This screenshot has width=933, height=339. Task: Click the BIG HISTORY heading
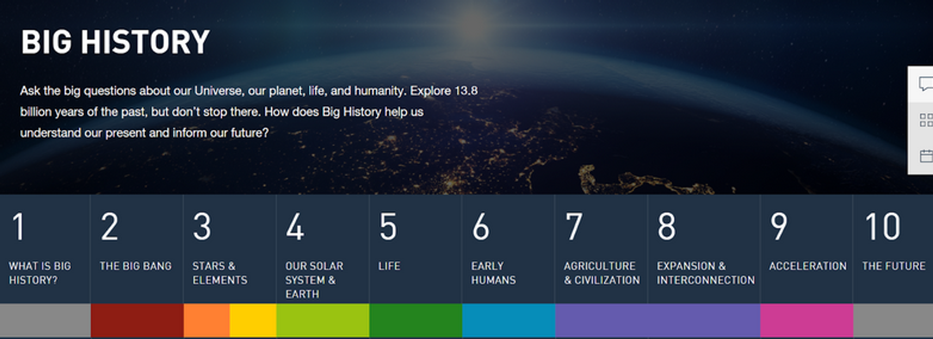(x=115, y=42)
